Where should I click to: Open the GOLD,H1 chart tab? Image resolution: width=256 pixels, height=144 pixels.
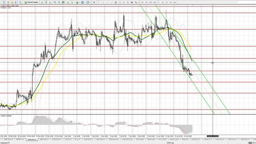tap(68, 140)
